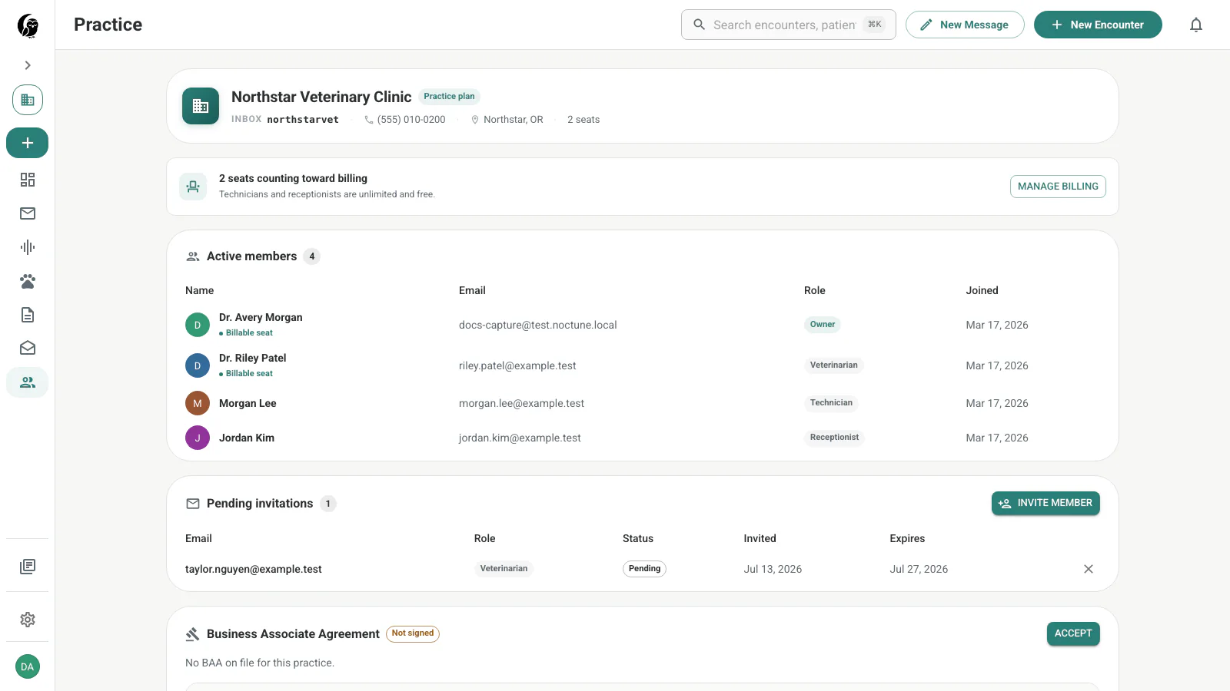Focus the search encounters field

point(789,25)
